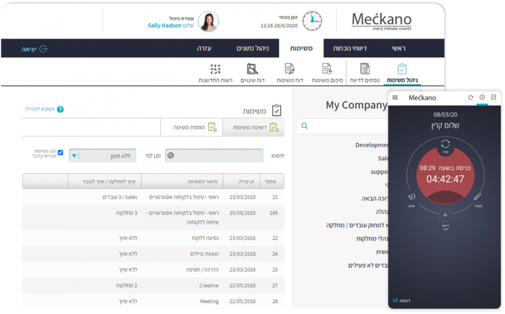Viewport: 505px width, 314px height.
Task: Open דוח שינויים changes report icon
Action: click(x=252, y=69)
